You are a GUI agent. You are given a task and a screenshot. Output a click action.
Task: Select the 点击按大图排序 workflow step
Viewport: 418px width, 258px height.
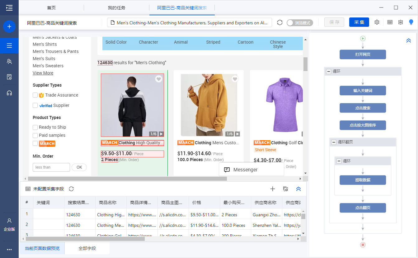(363, 125)
